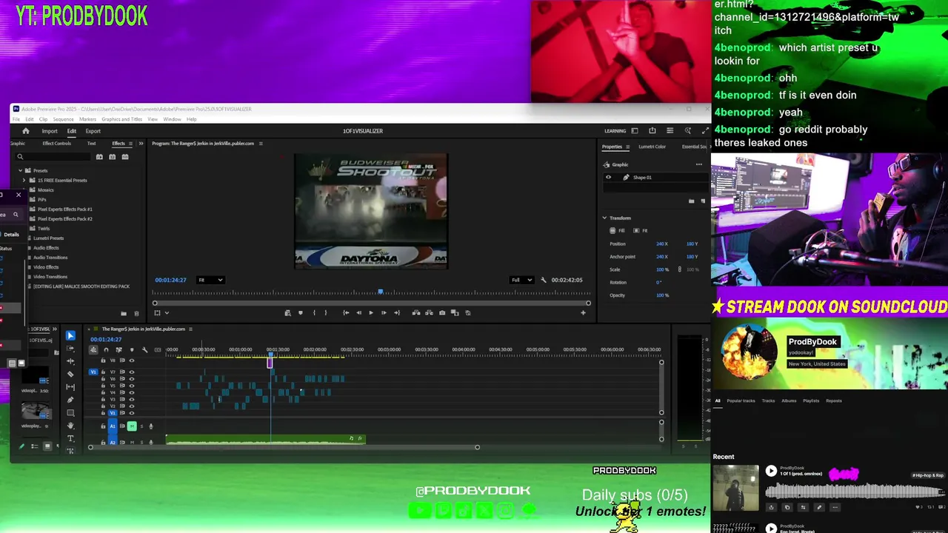
Task: Click the Fill button under Transform
Action: 618,230
